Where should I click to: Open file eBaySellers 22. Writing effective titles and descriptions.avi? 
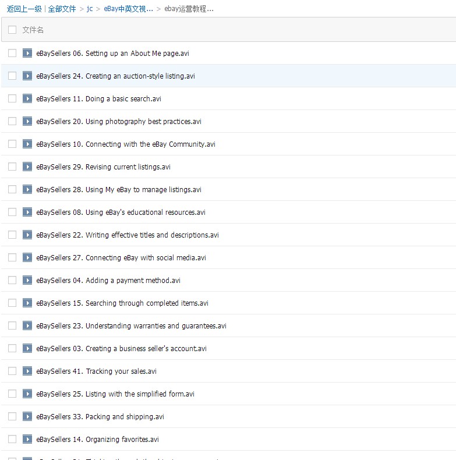point(128,235)
